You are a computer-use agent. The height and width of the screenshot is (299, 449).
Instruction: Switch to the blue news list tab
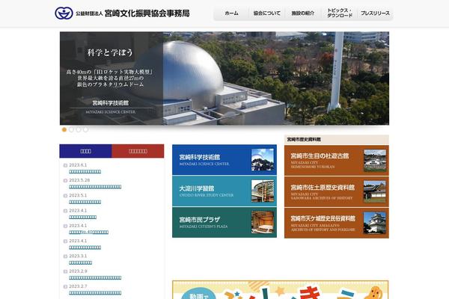(x=85, y=151)
